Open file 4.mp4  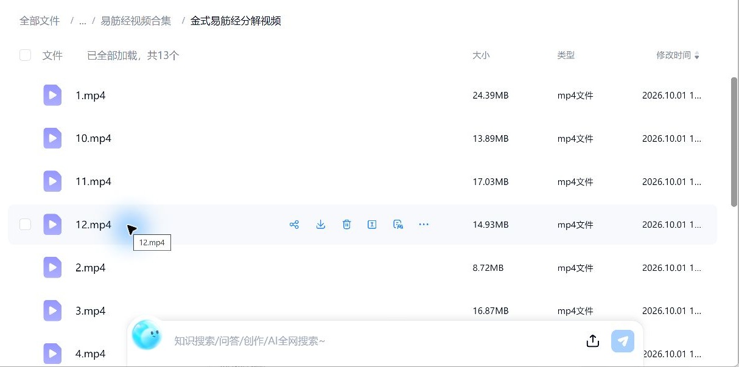click(x=91, y=354)
